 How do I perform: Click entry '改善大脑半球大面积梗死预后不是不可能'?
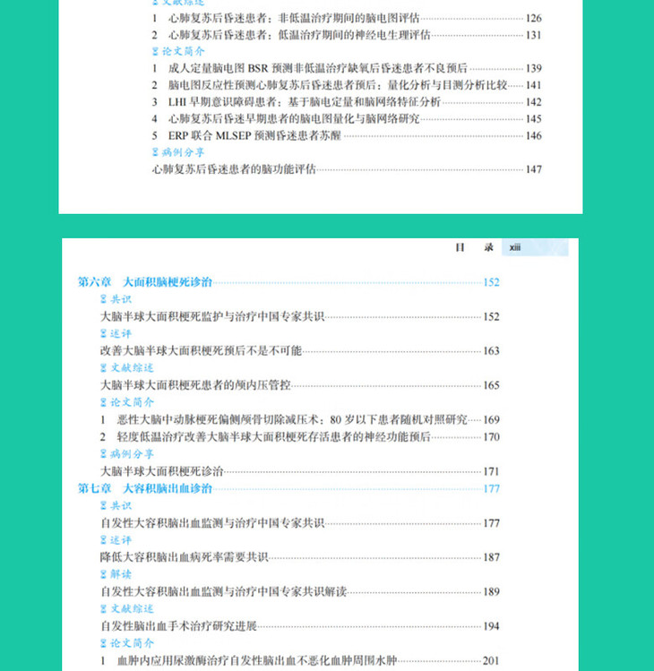(x=202, y=351)
